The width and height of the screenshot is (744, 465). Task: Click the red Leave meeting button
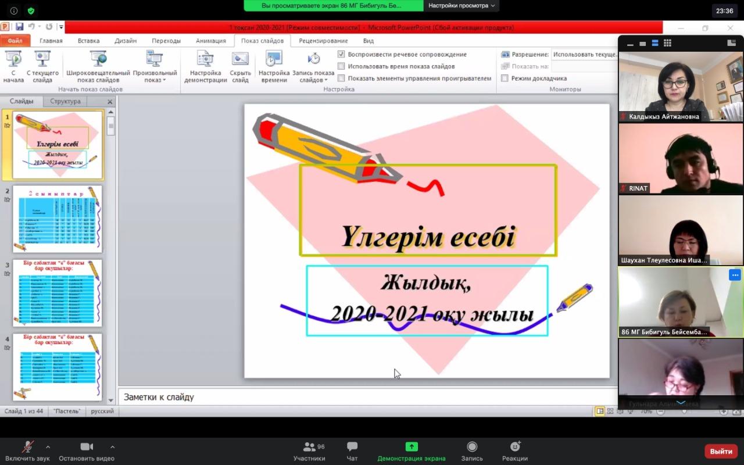coord(721,452)
